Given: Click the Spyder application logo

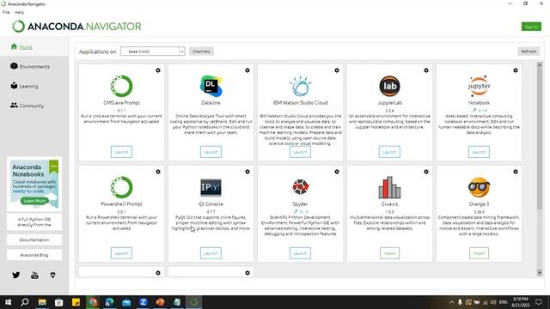Looking at the screenshot, I should click(x=300, y=187).
